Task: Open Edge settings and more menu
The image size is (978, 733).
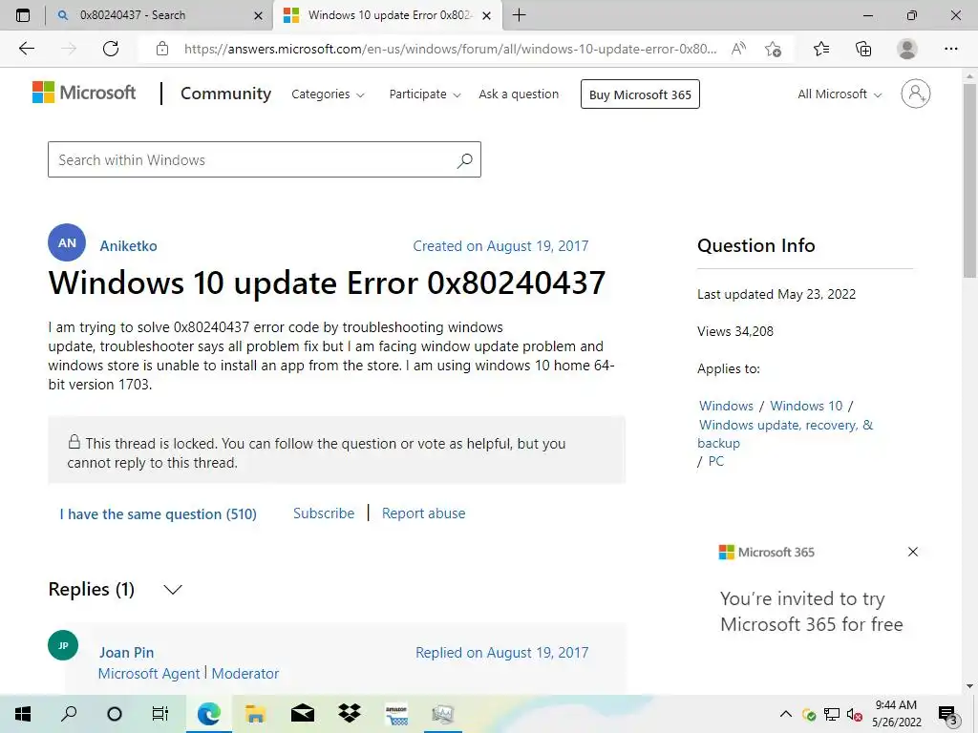Action: 950,49
